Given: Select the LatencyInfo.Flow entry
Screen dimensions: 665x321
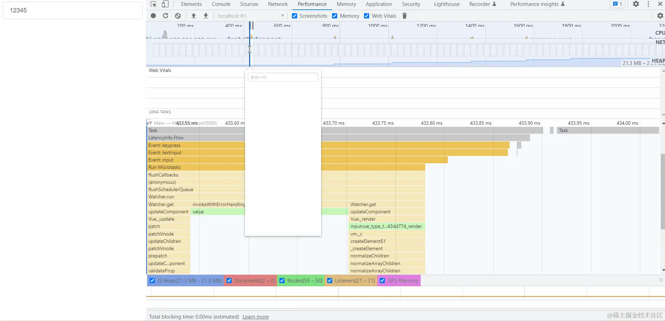Looking at the screenshot, I should 338,138.
